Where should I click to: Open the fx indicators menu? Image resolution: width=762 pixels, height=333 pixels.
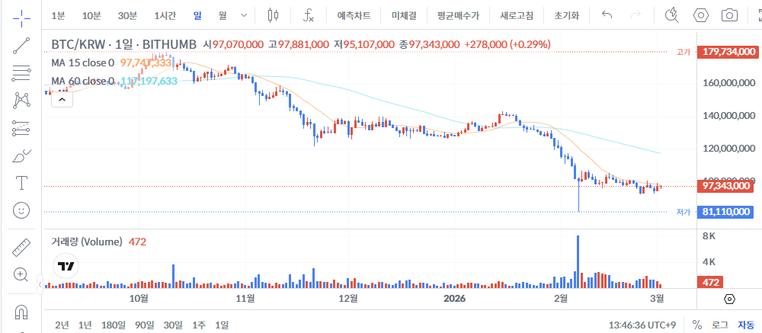click(309, 15)
